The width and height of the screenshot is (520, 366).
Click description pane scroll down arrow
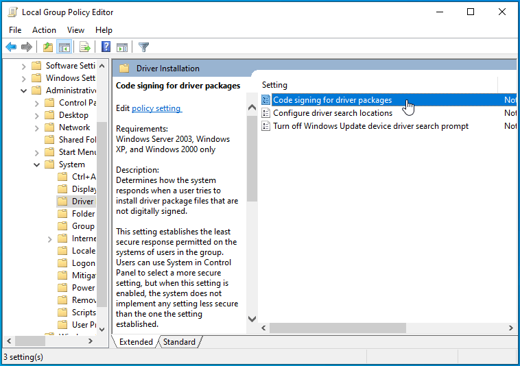point(252,319)
